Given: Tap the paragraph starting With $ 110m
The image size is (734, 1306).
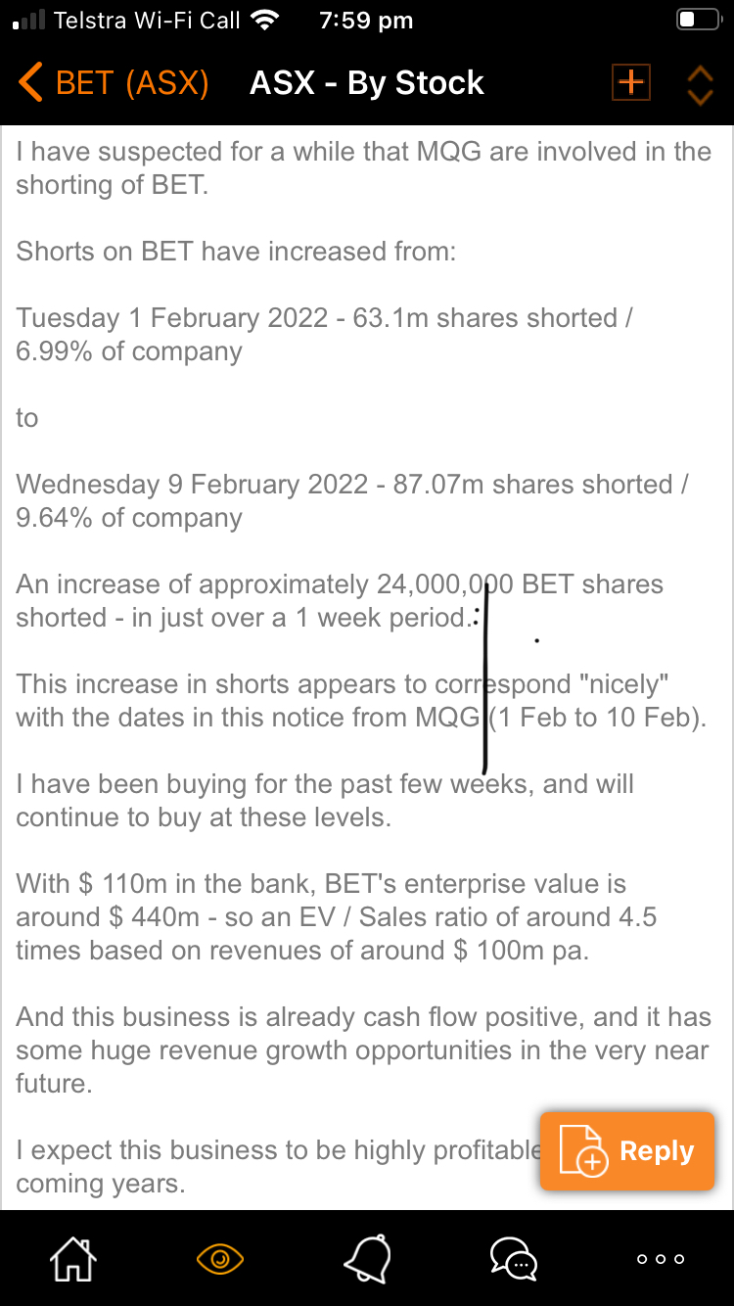Looking at the screenshot, I should 336,917.
